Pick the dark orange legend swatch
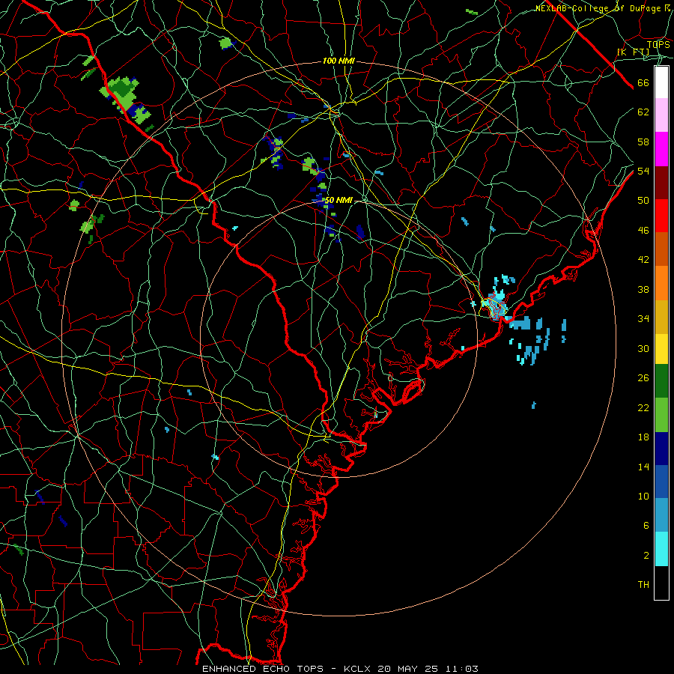The image size is (674, 674). tap(661, 249)
